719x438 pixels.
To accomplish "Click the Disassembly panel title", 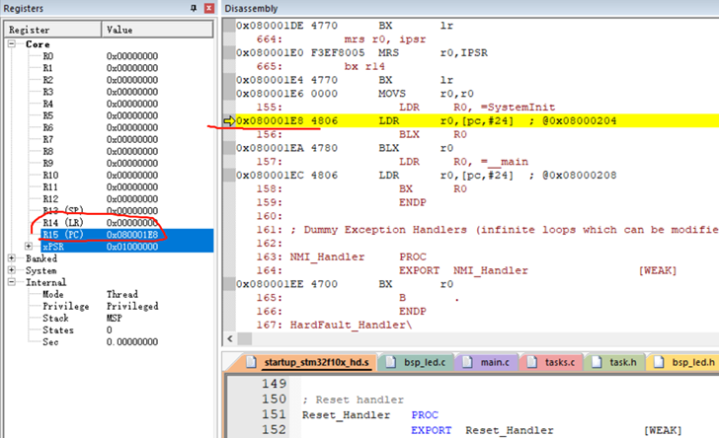I will 251,8.
